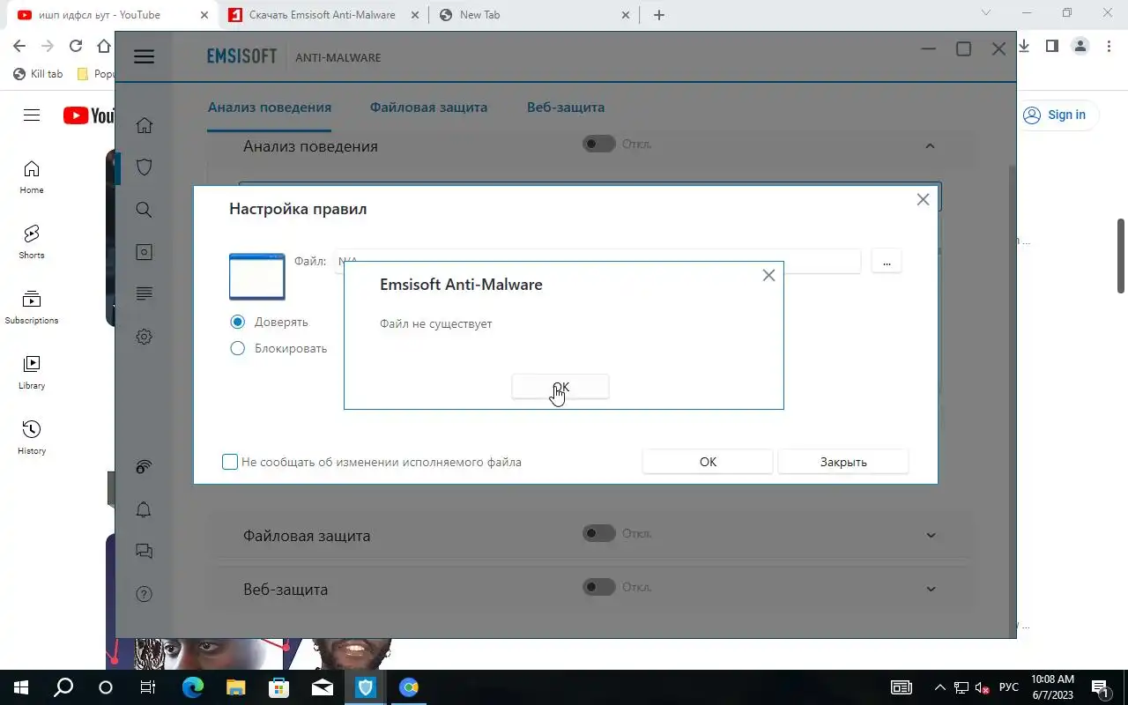Open YouTube History in sidebar
This screenshot has width=1128, height=705.
click(x=32, y=438)
